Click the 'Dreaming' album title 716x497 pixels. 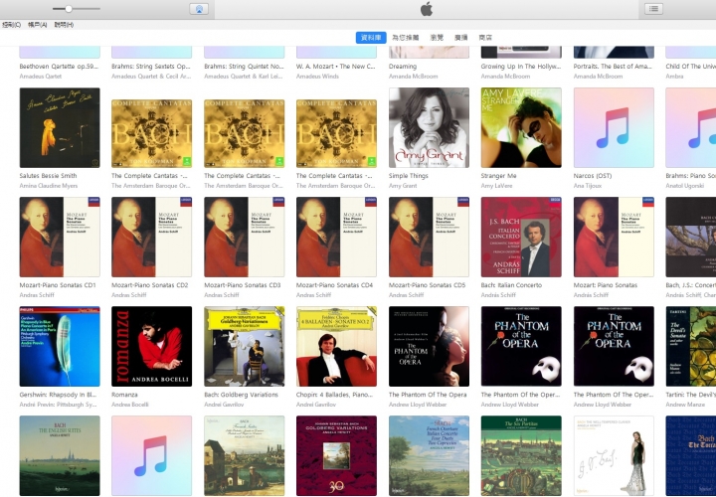(403, 67)
